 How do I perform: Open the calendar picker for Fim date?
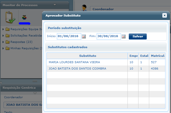[x=124, y=36]
